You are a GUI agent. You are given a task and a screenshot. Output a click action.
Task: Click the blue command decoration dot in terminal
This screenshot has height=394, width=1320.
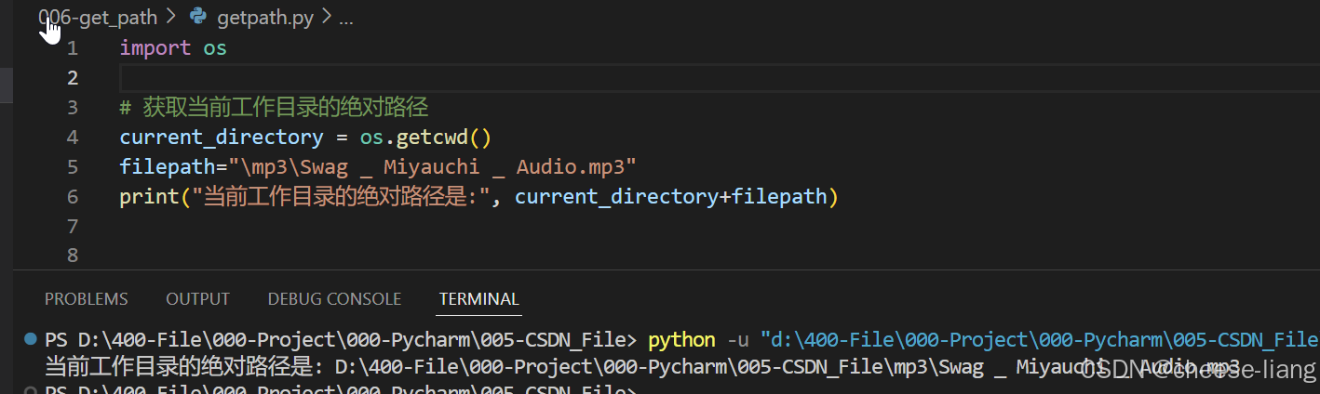click(x=31, y=338)
